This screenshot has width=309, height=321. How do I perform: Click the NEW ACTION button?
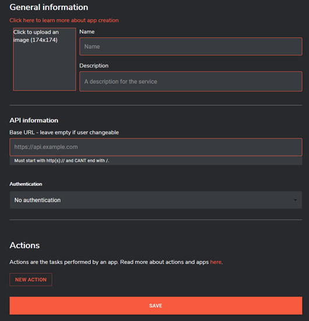point(31,280)
